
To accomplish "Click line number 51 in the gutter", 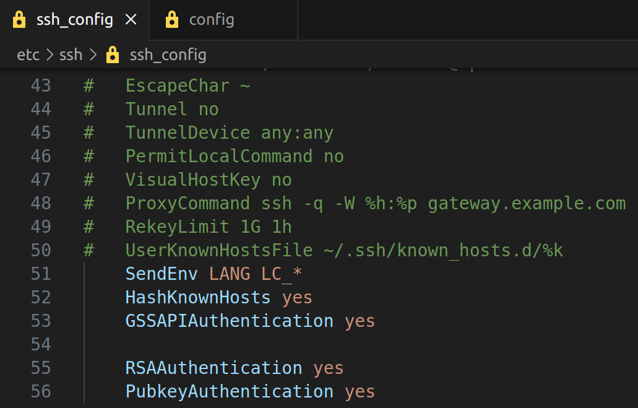I will click(x=41, y=274).
